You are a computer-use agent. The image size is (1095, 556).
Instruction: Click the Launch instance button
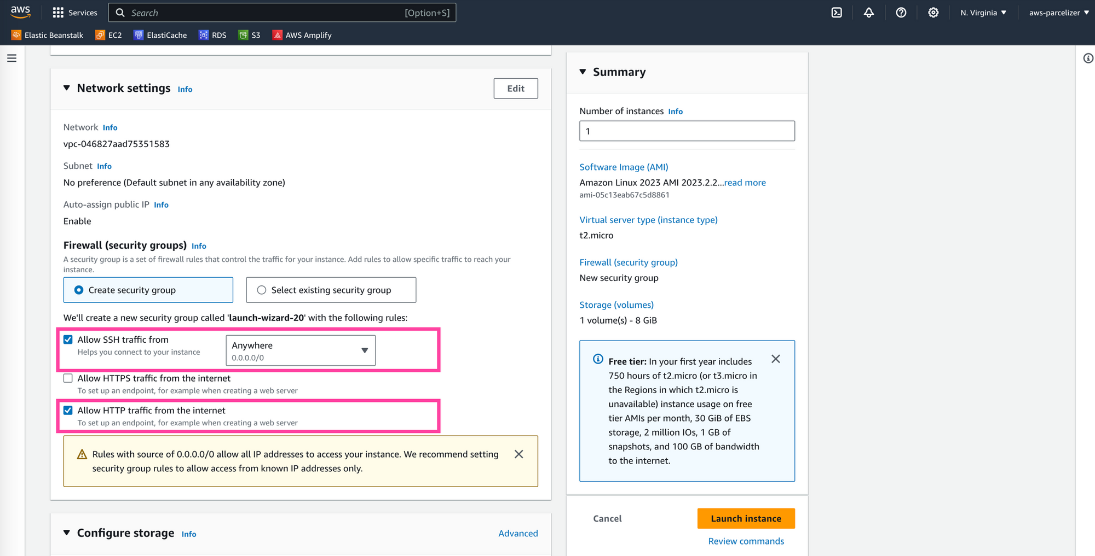(x=746, y=518)
